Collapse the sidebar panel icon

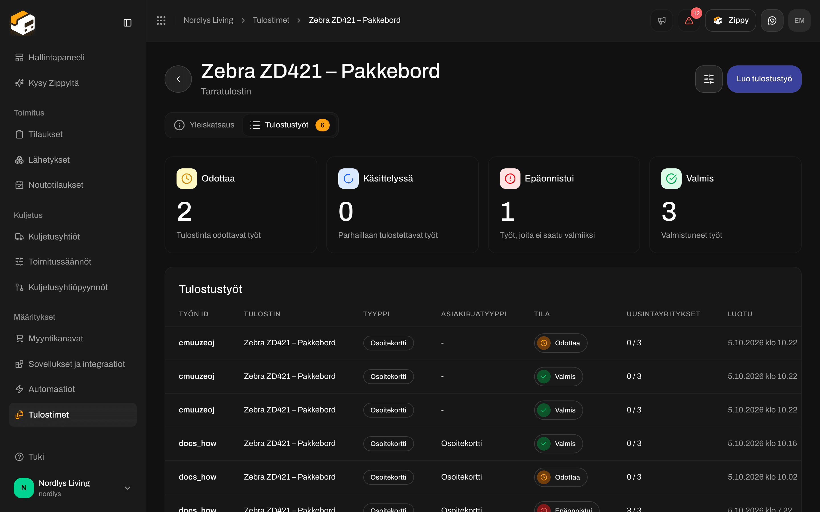(x=127, y=23)
